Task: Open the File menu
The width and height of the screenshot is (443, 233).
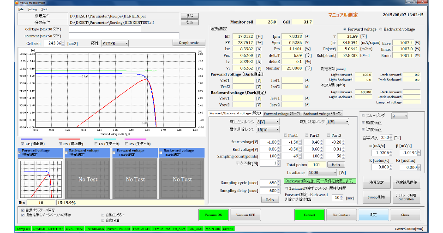Action: tap(21, 9)
